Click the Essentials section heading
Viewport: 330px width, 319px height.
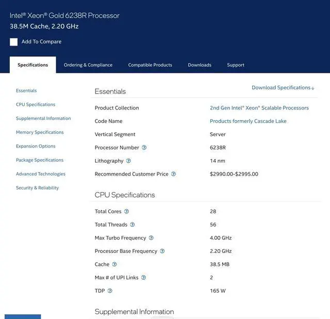pyautogui.click(x=110, y=91)
